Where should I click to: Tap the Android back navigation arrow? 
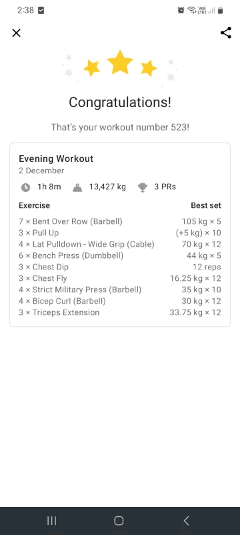[x=186, y=520]
